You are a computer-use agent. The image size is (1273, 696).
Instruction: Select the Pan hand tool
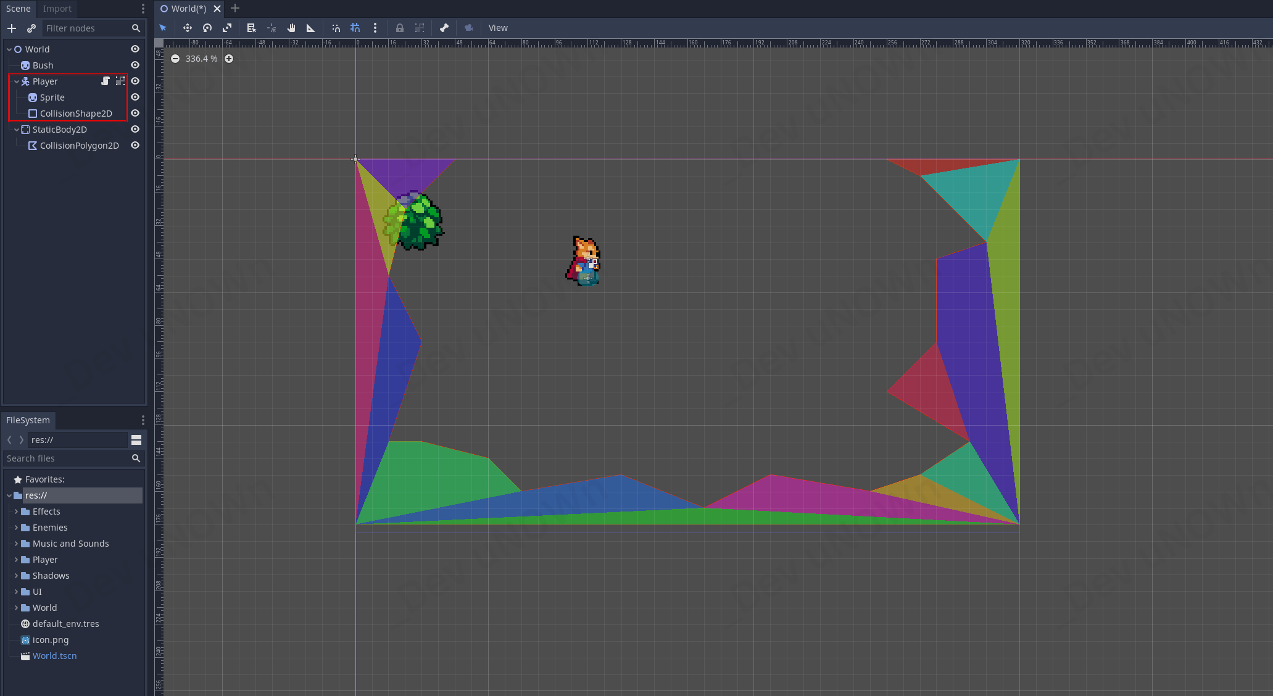click(x=291, y=28)
